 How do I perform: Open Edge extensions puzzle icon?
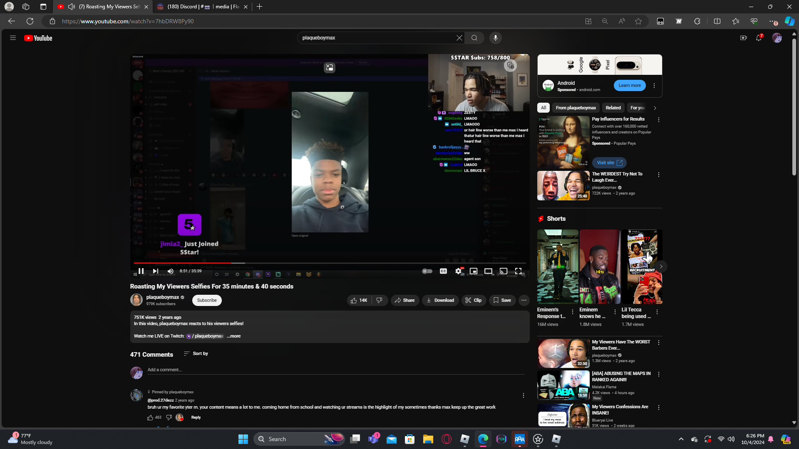697,21
